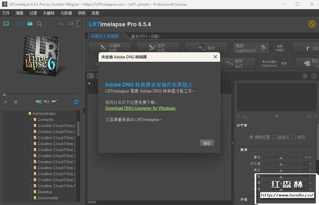Screen dimensions: 319x205
Task: Open the 过渡 menu
Action: [33, 13]
